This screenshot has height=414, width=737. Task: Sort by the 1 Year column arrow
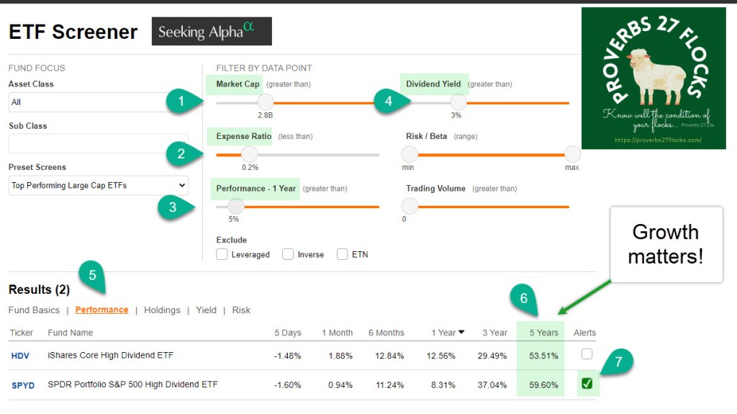[461, 332]
